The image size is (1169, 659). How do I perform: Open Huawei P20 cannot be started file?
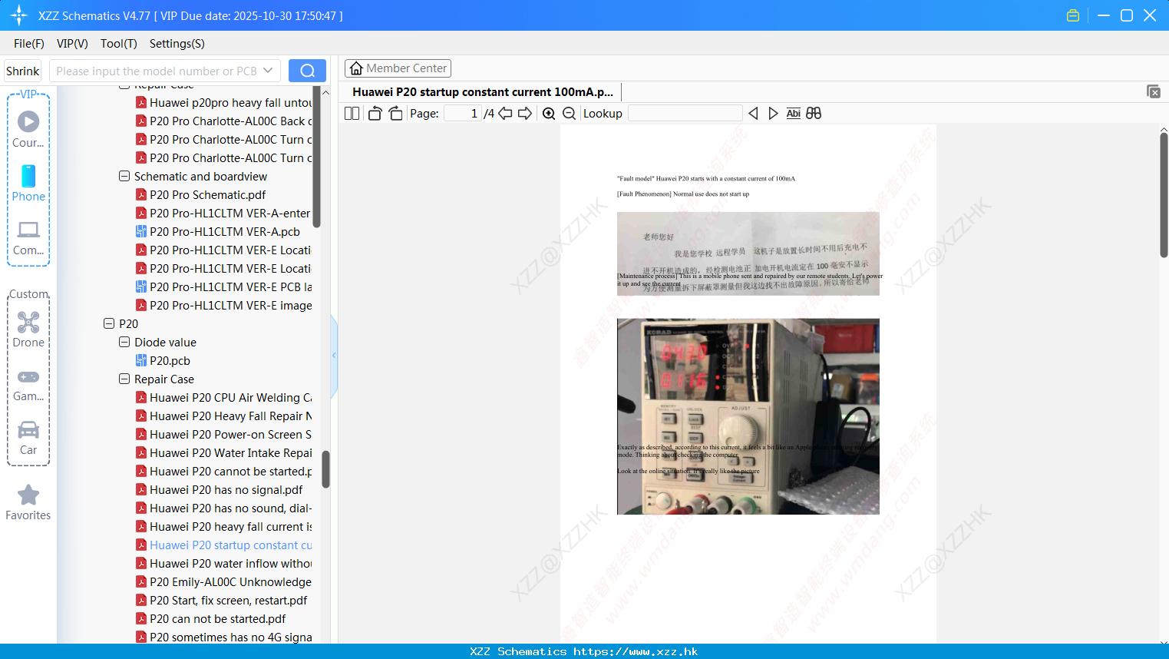tap(224, 471)
